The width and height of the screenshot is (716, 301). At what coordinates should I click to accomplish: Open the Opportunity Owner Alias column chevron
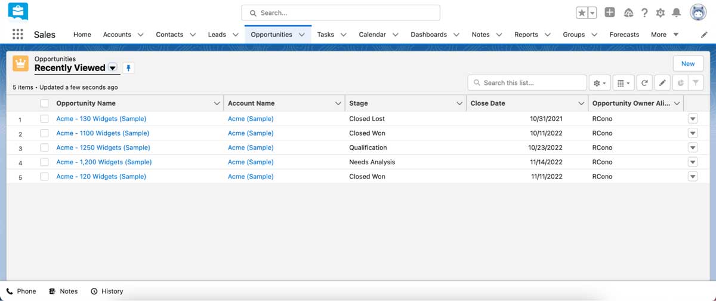[677, 103]
